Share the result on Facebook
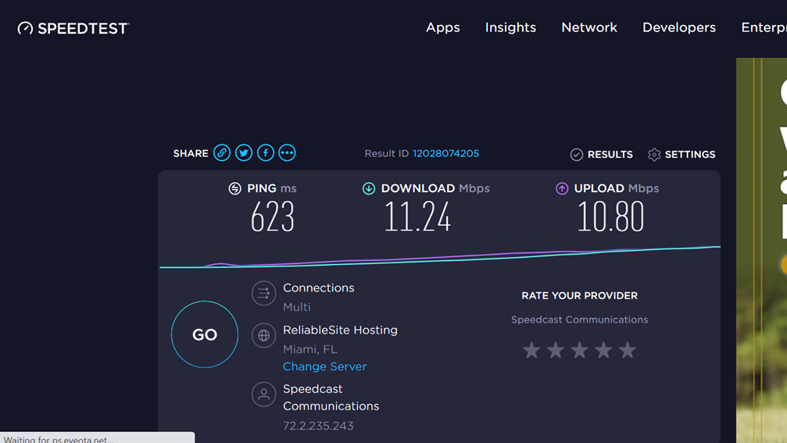Image resolution: width=787 pixels, height=443 pixels. [266, 153]
